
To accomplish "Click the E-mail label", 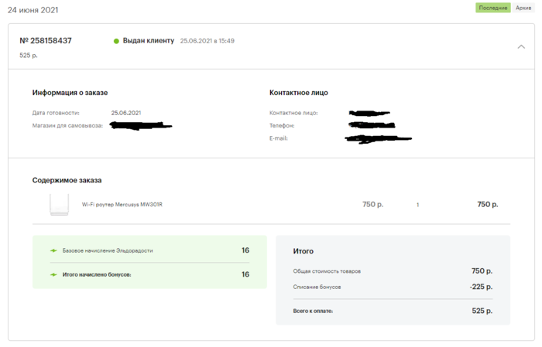I will point(279,138).
